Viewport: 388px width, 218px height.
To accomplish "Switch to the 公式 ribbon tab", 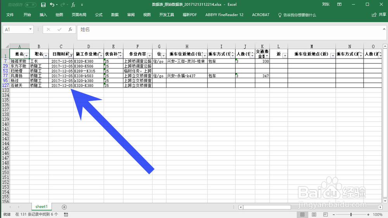I will 99,15.
